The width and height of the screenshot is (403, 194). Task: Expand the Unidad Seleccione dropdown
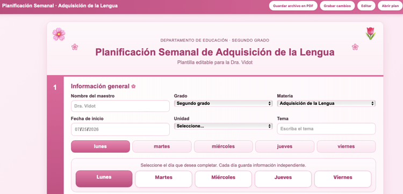point(223,126)
